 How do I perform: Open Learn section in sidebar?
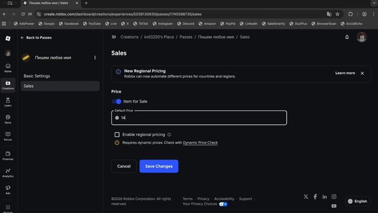click(x=8, y=102)
